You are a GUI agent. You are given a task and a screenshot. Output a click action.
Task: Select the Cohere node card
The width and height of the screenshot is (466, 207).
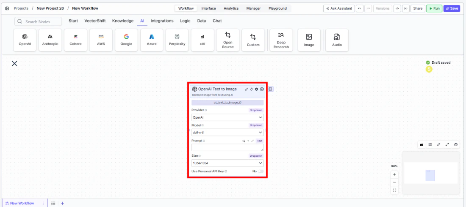(75, 40)
